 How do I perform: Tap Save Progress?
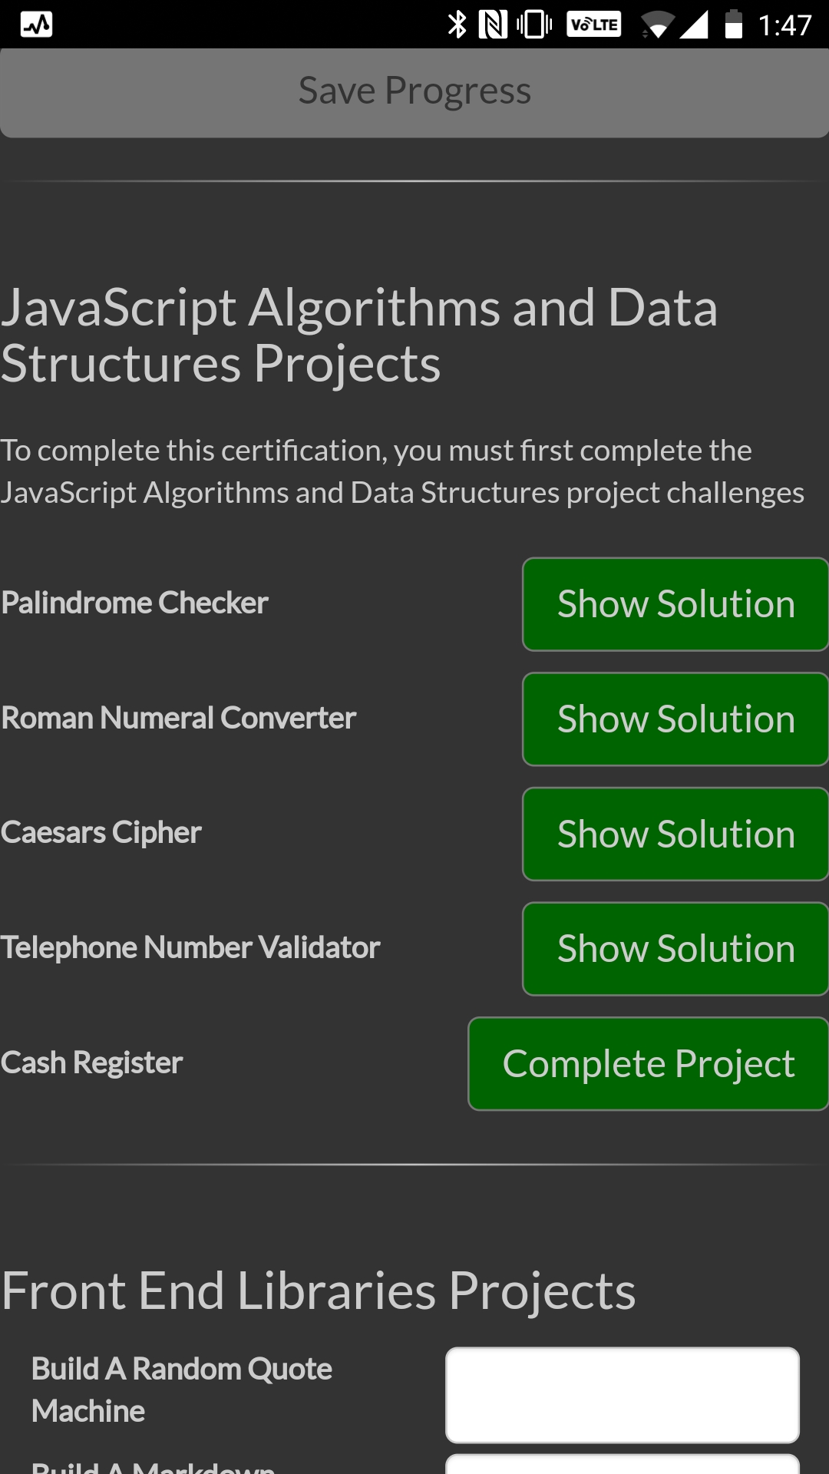(414, 91)
